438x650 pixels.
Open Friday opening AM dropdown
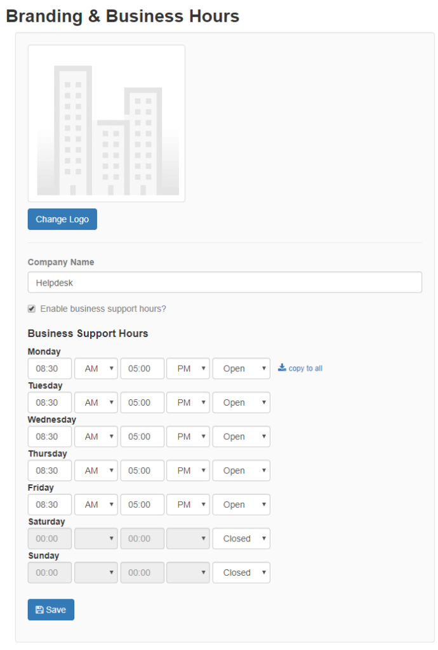pos(96,505)
